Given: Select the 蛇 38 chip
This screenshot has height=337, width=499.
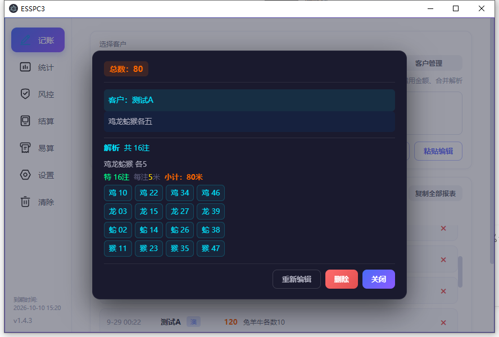Looking at the screenshot, I should point(211,230).
